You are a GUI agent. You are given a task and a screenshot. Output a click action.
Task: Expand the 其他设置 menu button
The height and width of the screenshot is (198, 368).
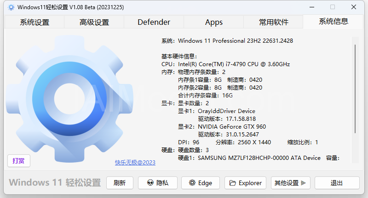[291, 183]
